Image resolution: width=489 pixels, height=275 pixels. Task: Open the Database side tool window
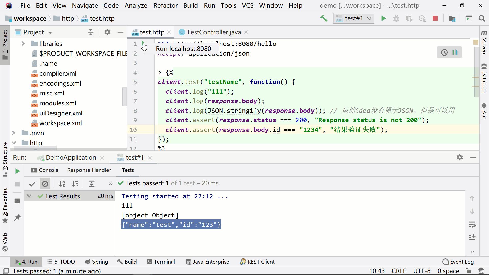click(x=484, y=78)
